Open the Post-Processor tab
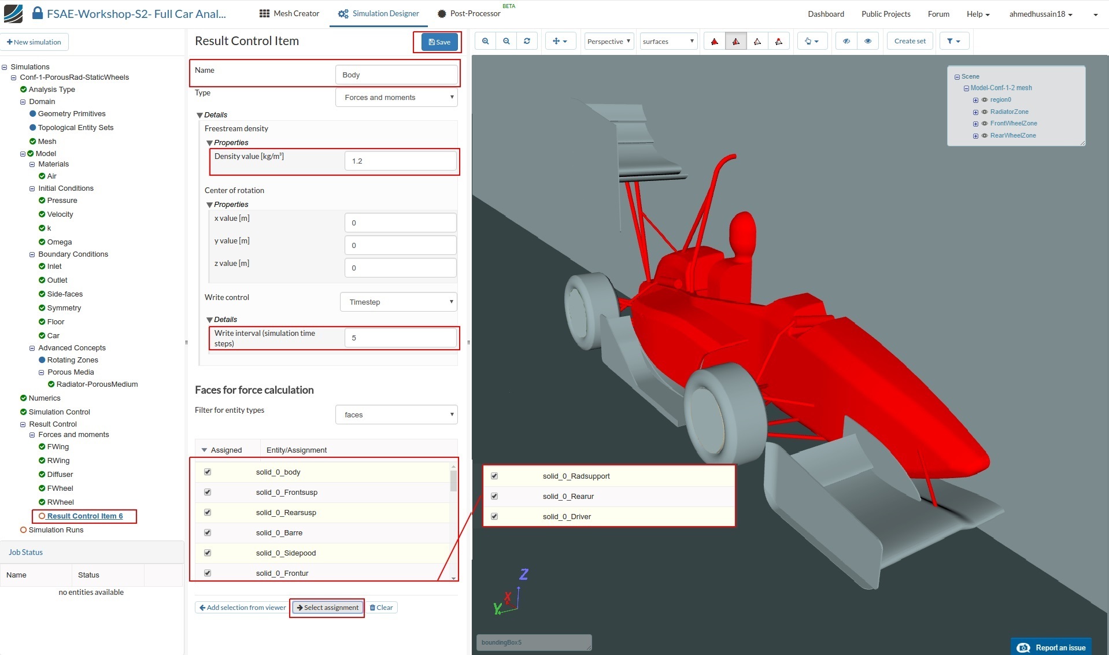This screenshot has width=1109, height=655. point(469,13)
